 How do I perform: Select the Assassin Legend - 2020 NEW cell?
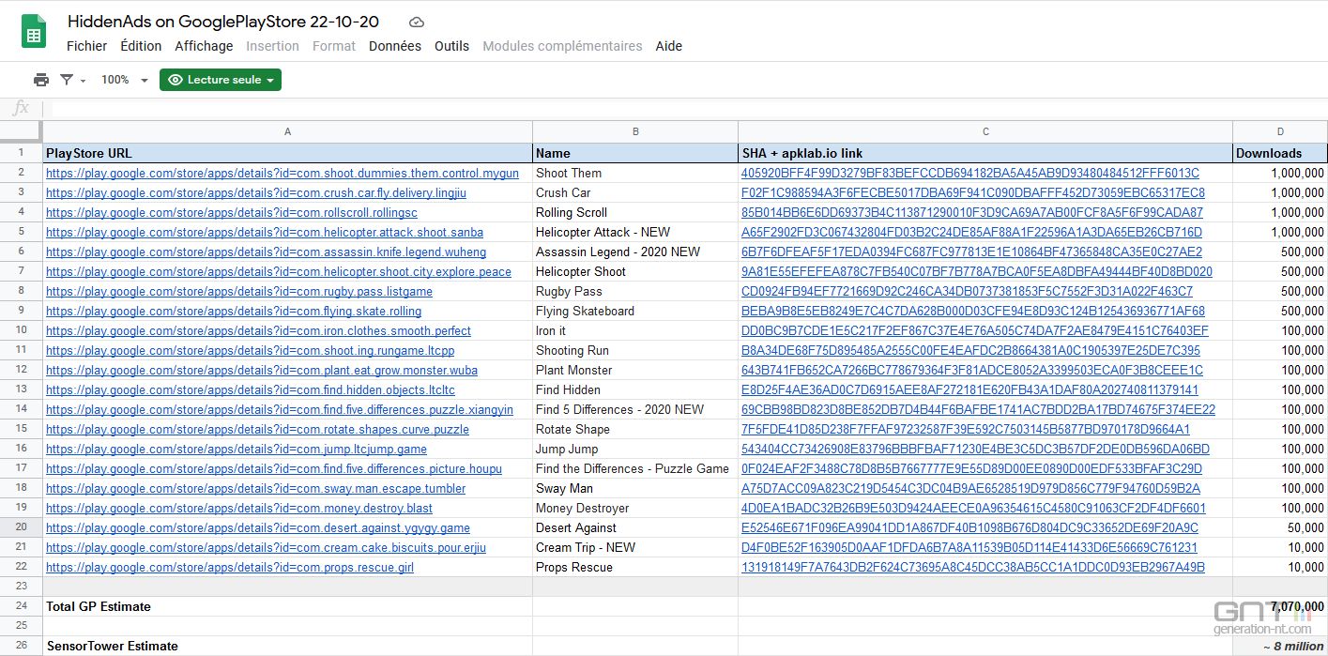click(x=635, y=252)
